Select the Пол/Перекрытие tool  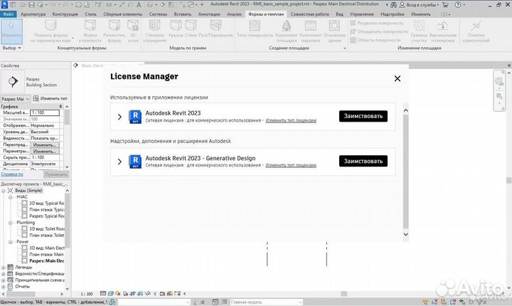click(215, 28)
